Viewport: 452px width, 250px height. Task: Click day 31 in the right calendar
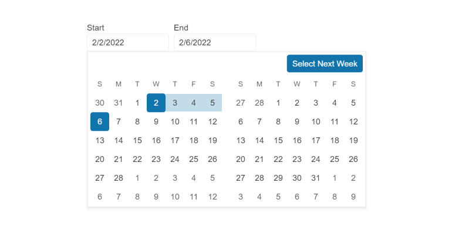coord(316,178)
